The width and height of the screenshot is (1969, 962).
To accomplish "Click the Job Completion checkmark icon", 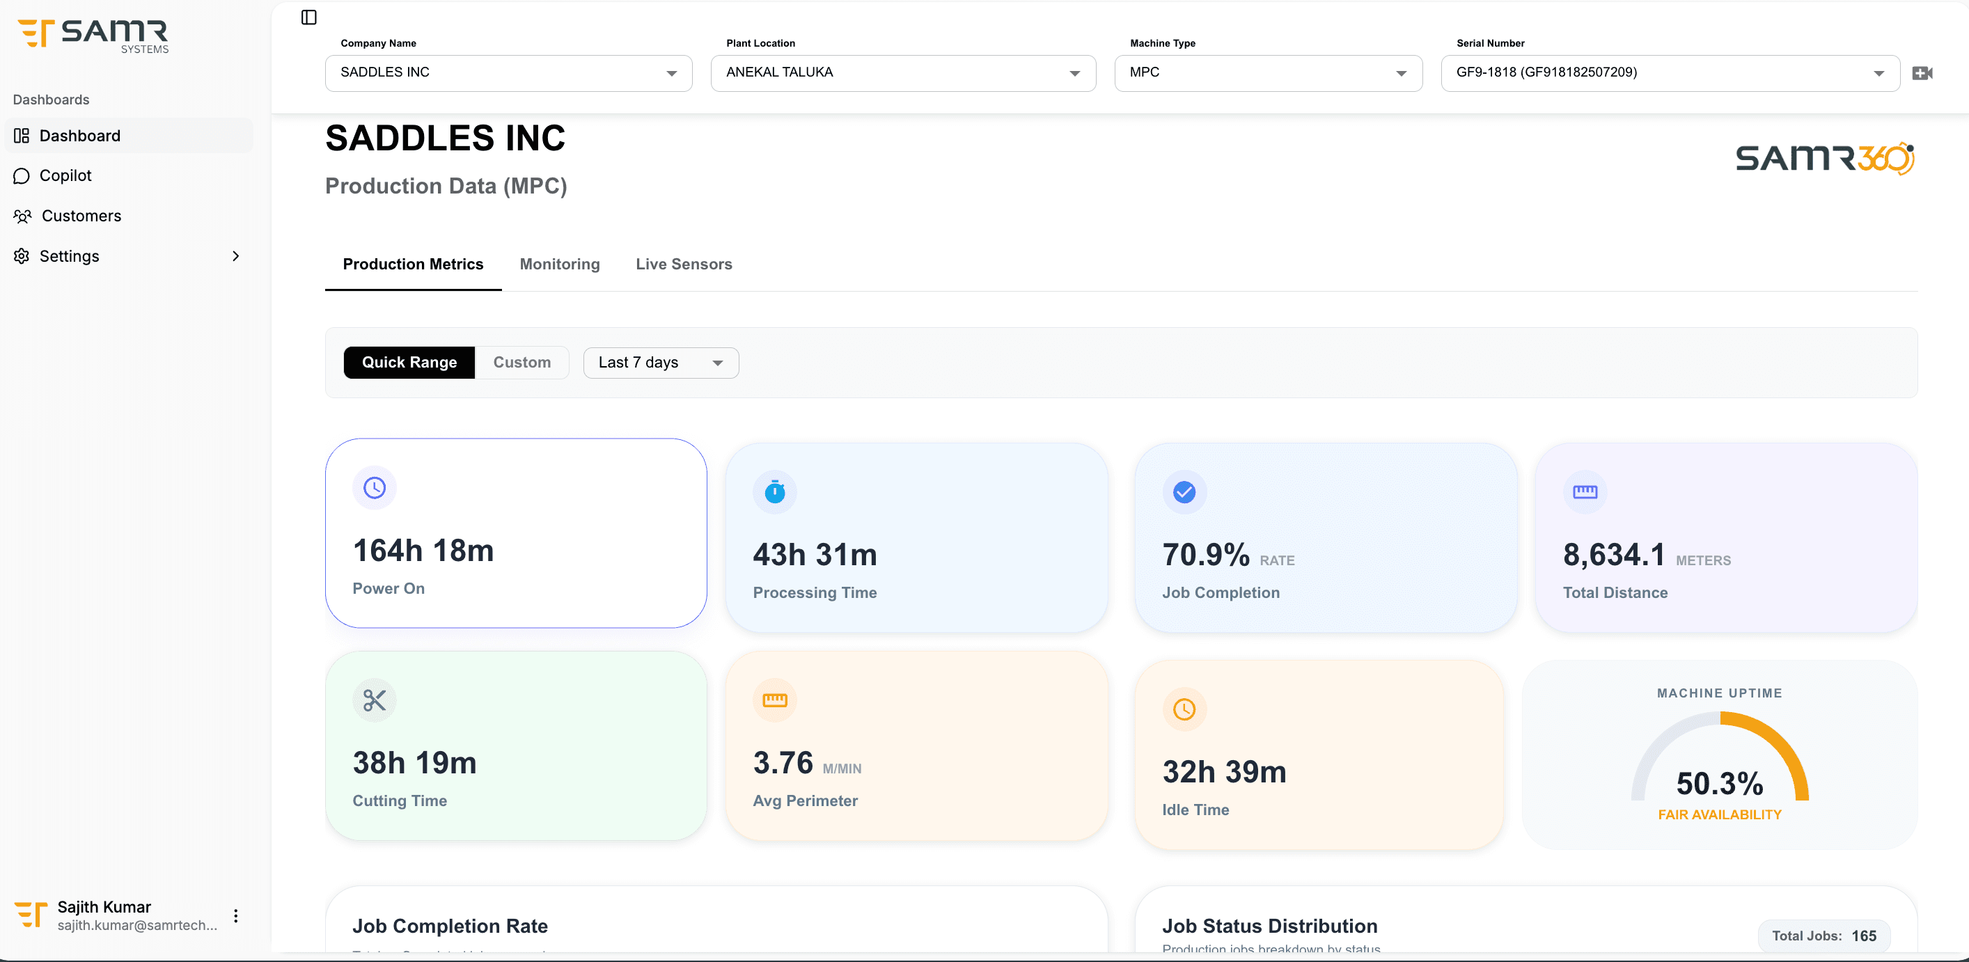I will click(x=1185, y=492).
